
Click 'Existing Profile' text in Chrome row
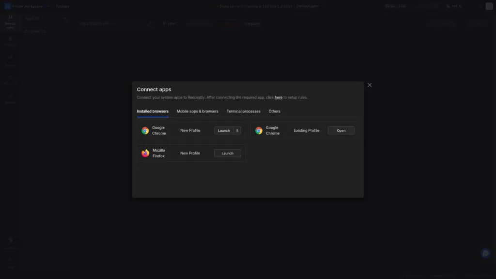[x=306, y=130]
